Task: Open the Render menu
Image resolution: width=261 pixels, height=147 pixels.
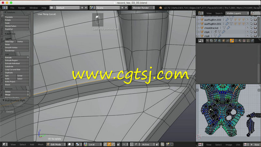Action: tap(22, 8)
